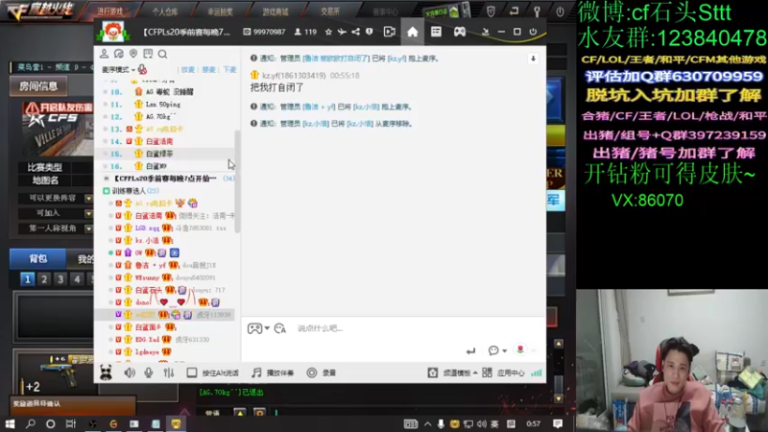Open Windows Start menu

click(10, 423)
